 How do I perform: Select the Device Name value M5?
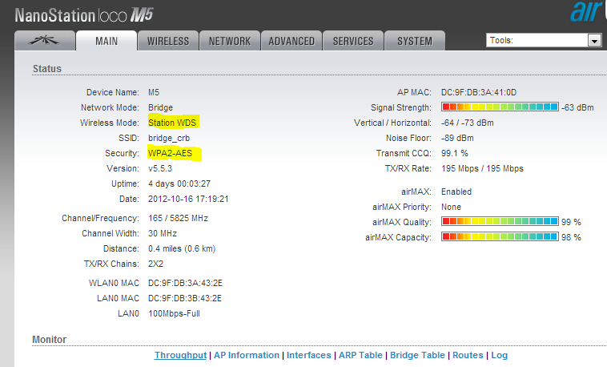pos(154,92)
